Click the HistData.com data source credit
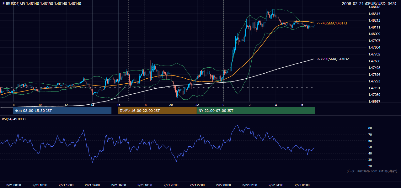This screenshot has height=188, width=401. pos(372,171)
